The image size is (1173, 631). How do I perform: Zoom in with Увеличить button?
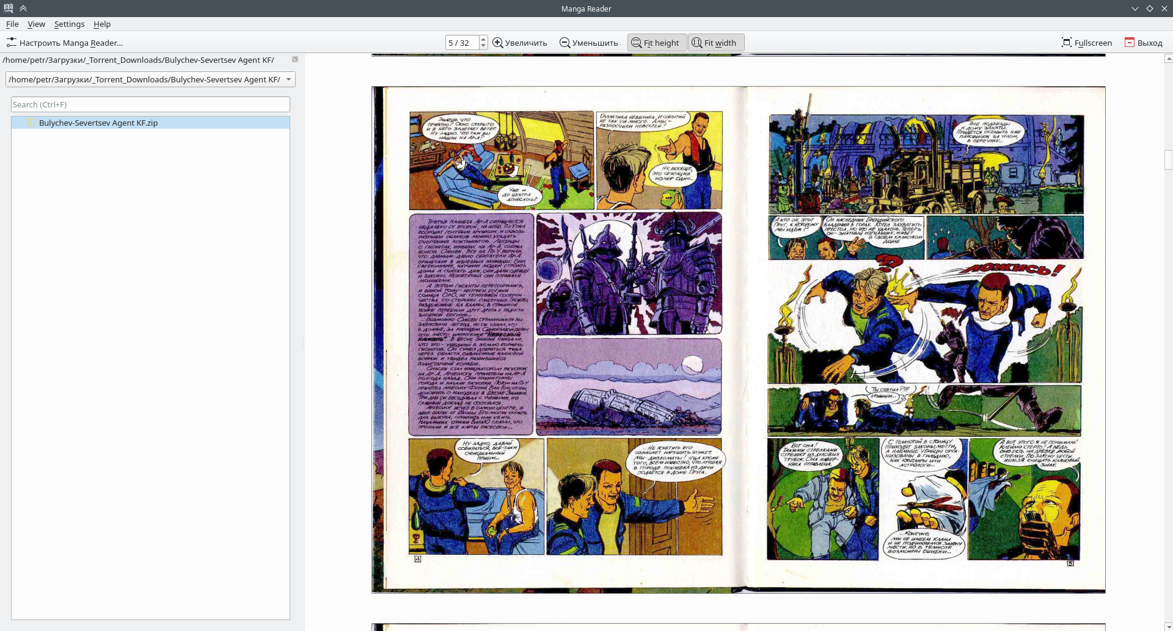pos(520,43)
